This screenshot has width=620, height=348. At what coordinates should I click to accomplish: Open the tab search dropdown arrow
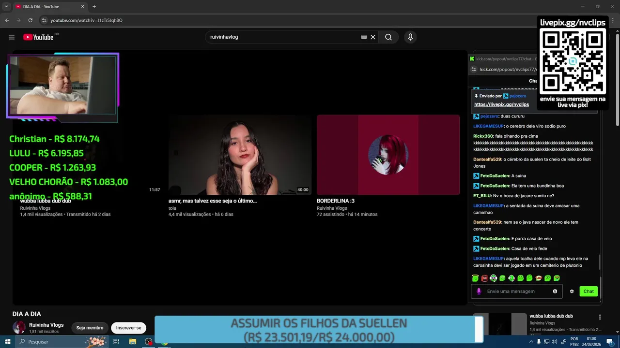[6, 7]
